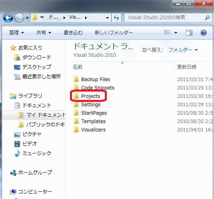Select ライブラリ in the navigation pane
The height and width of the screenshot is (199, 214).
(30, 96)
